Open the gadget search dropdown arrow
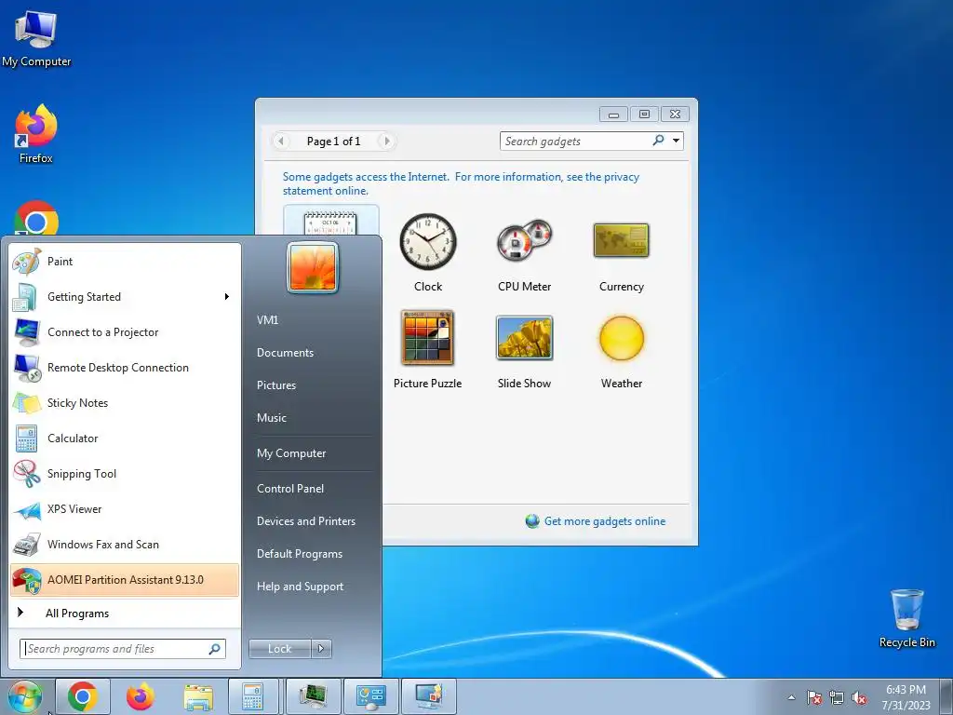 [676, 142]
